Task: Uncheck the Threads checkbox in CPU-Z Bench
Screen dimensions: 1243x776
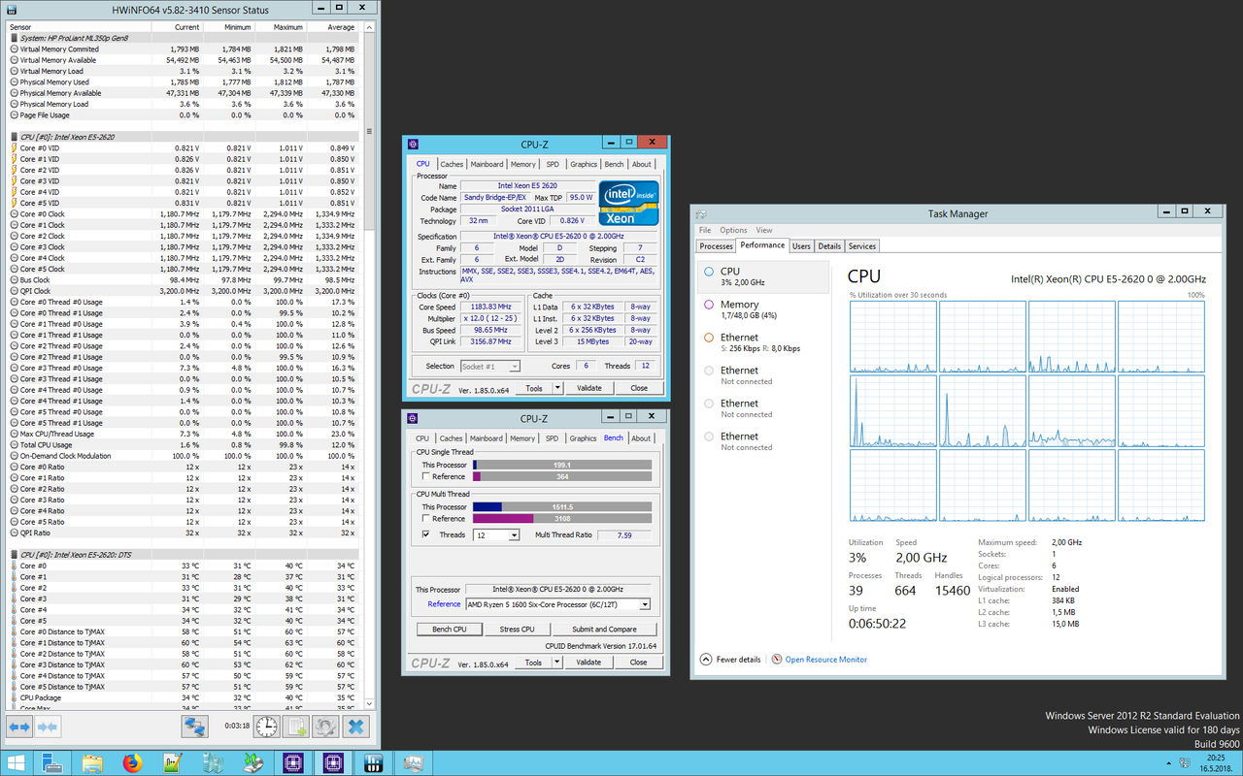Action: coord(425,534)
